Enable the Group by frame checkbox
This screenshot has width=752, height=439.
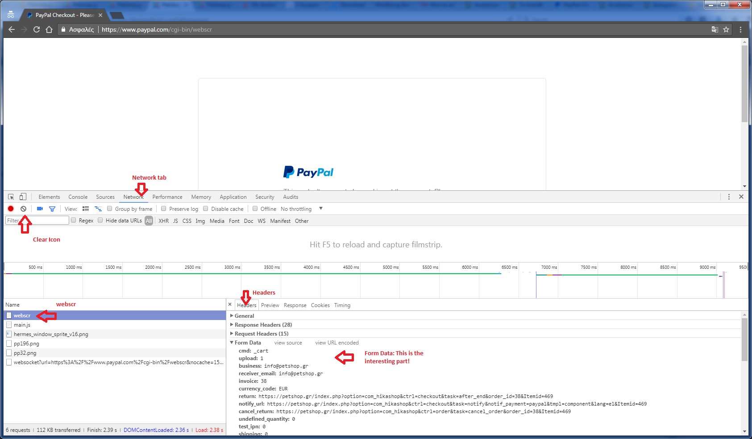coord(110,209)
